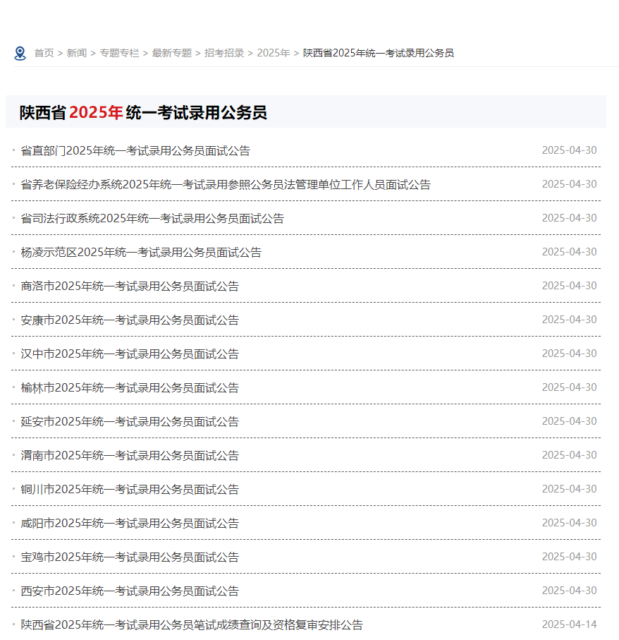Open 商洛市 civil servant interview notice
The image size is (619, 640).
pos(130,286)
